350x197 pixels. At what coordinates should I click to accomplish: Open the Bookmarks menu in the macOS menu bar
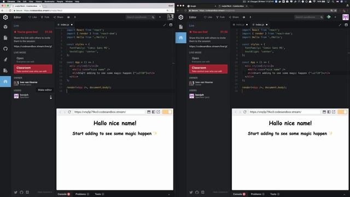pos(49,1)
